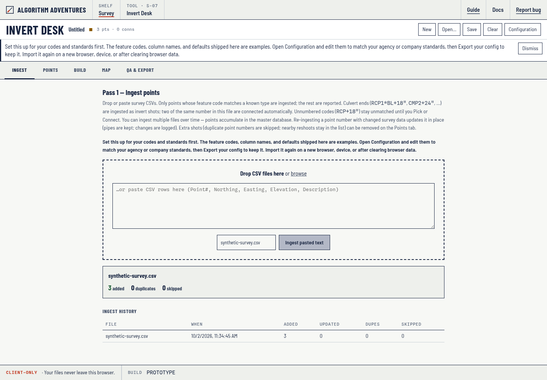The image size is (547, 380).
Task: Click the INGEST HISTORY section label
Action: click(x=120, y=311)
